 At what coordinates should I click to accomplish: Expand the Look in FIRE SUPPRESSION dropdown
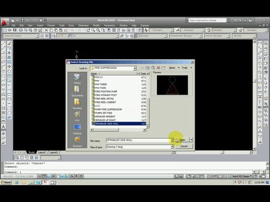pyautogui.click(x=134, y=68)
